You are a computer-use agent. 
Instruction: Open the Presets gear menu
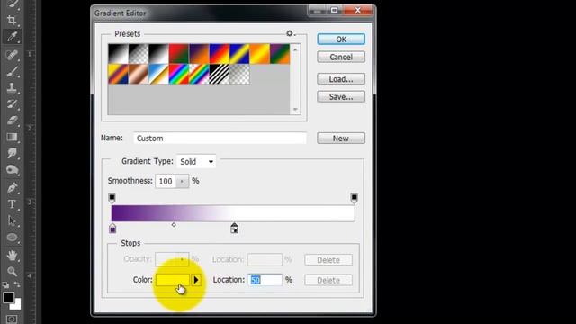point(291,34)
